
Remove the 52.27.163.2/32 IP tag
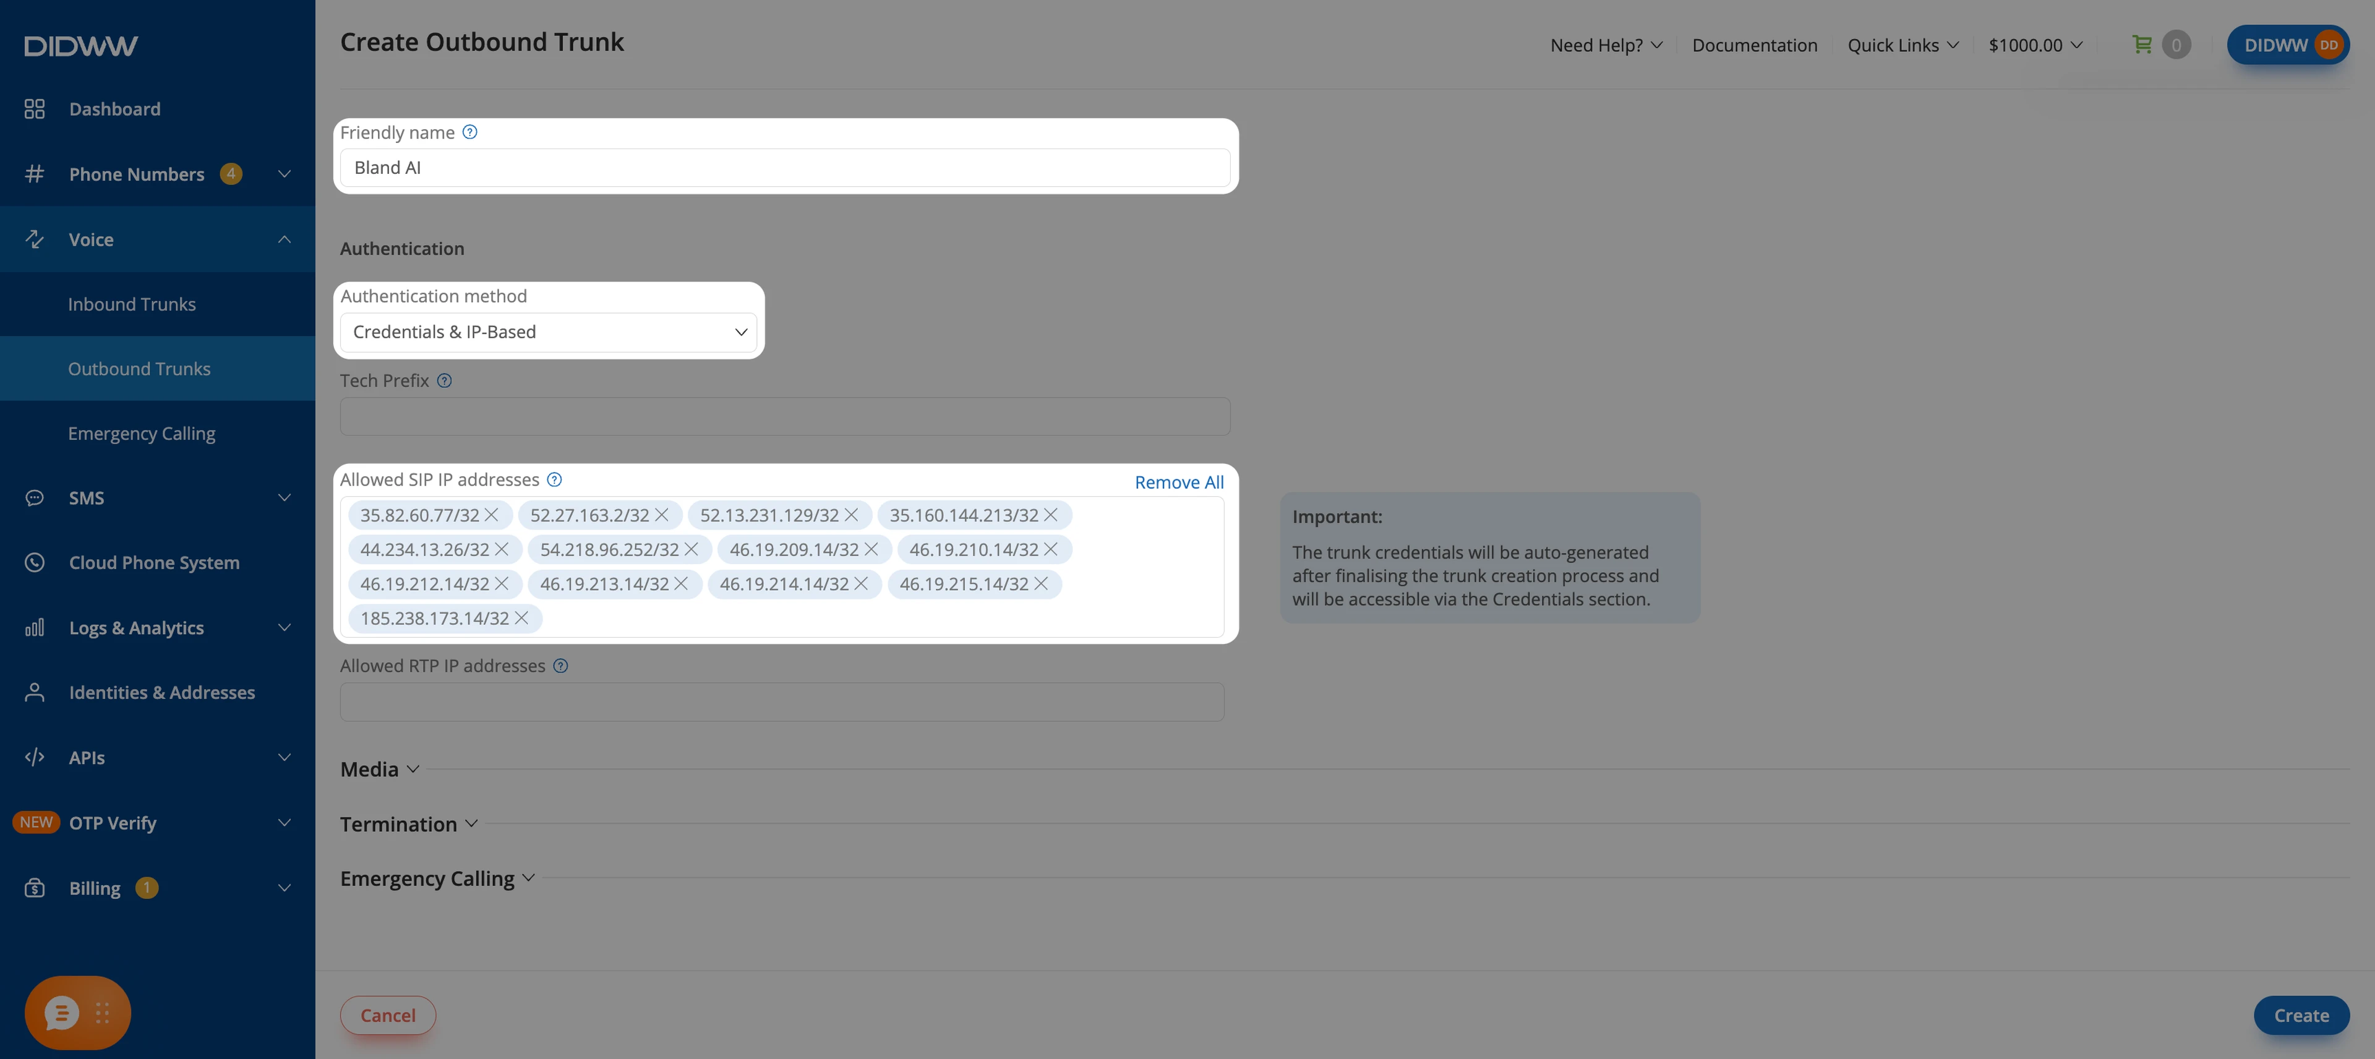662,515
